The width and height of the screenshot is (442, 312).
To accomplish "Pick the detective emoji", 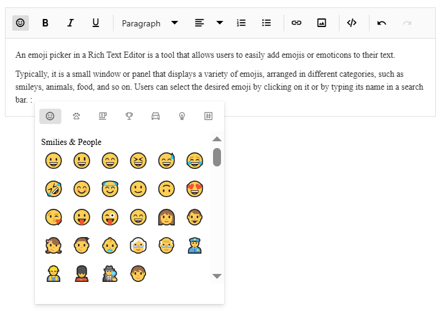I will [110, 274].
